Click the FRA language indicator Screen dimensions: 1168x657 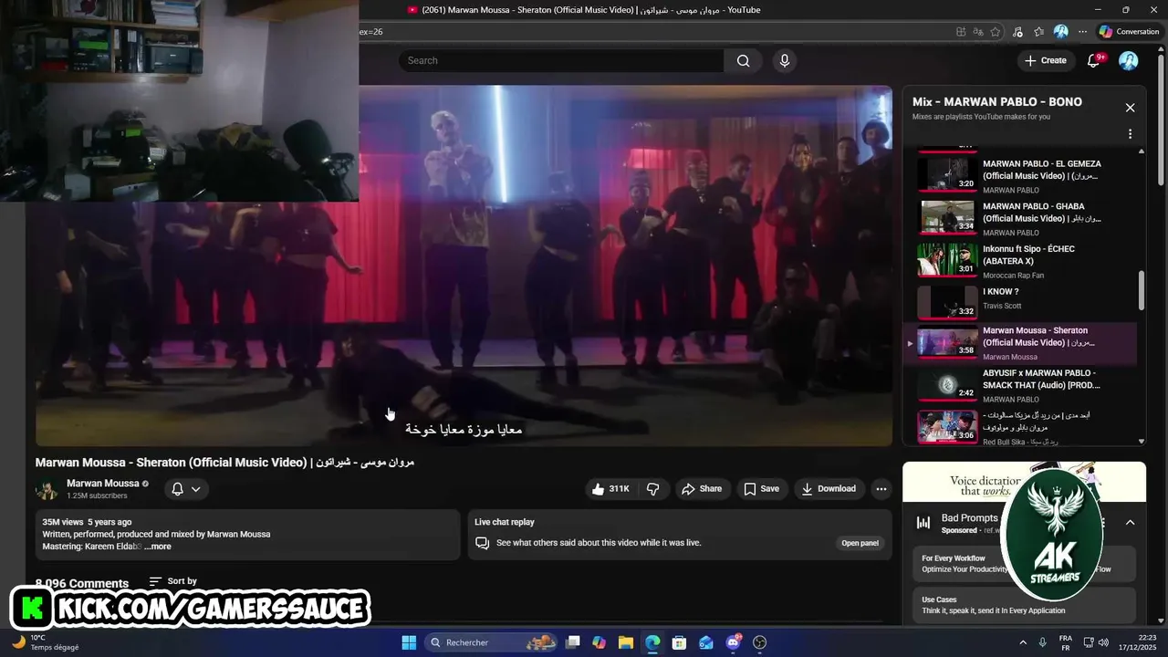pos(1066,642)
